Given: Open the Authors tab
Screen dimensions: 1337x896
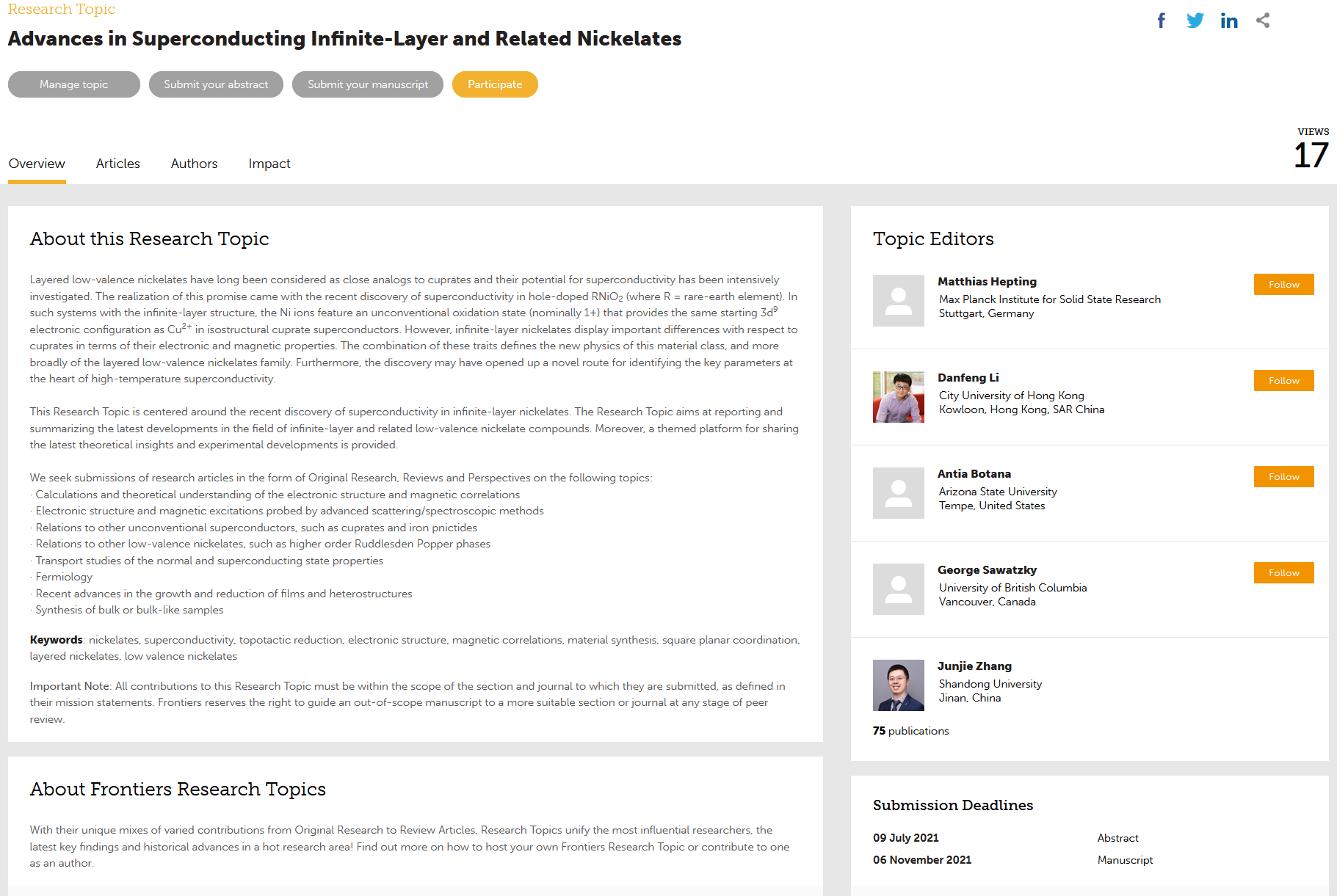Looking at the screenshot, I should click(x=194, y=164).
